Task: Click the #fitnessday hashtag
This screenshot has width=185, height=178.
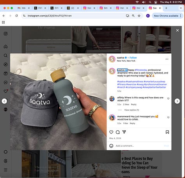Action: point(141,70)
